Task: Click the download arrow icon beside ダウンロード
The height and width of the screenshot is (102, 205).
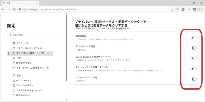Action: click(x=14, y=80)
